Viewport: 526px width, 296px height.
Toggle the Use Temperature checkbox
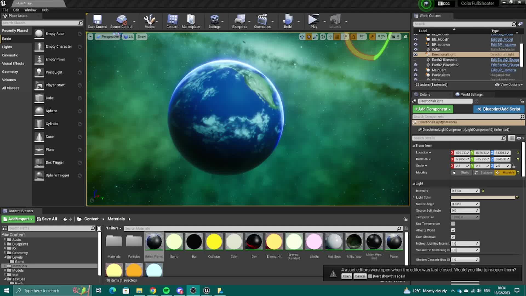[x=453, y=224]
